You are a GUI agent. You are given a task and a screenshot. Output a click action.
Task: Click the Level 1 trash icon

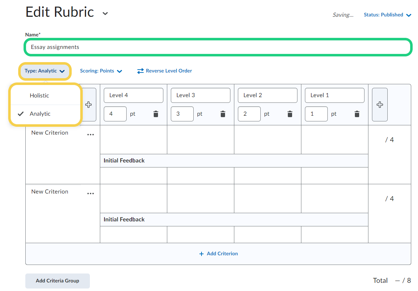(x=357, y=114)
